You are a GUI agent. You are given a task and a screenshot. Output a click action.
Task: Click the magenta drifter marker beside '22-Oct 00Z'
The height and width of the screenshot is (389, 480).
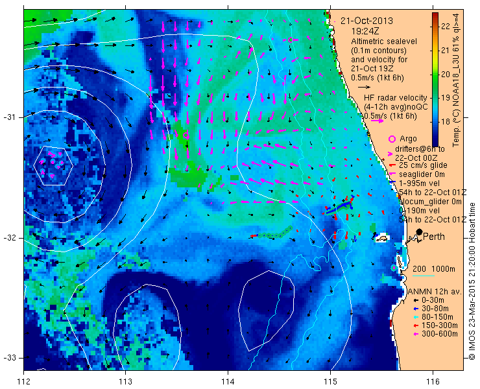pos(390,154)
